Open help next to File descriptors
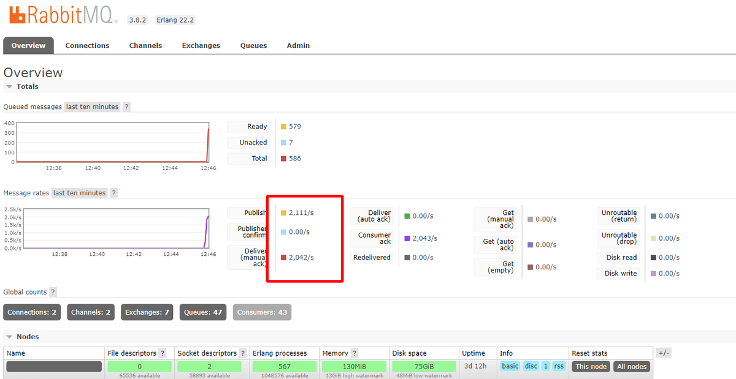Image resolution: width=736 pixels, height=379 pixels. 163,353
